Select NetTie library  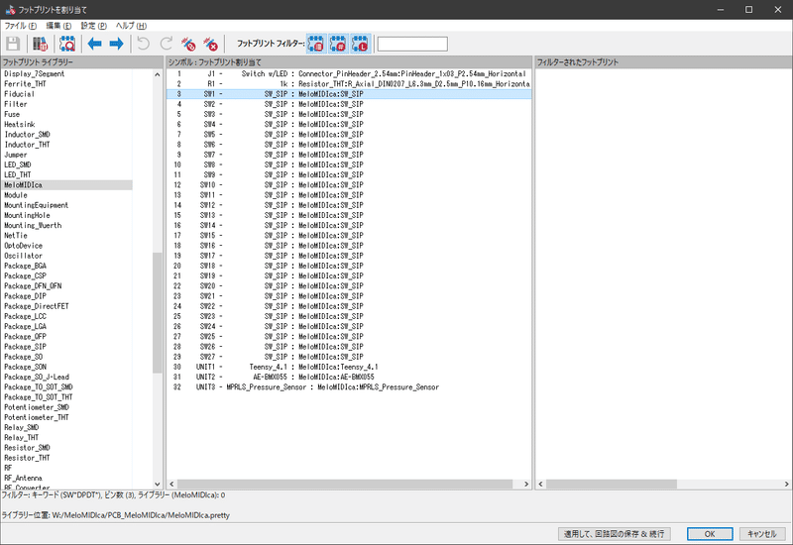click(x=16, y=236)
